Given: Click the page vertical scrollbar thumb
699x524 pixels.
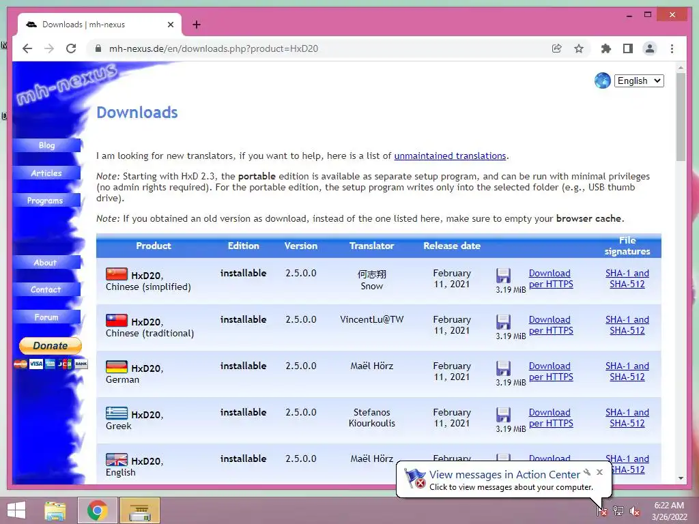Looking at the screenshot, I should pyautogui.click(x=681, y=117).
